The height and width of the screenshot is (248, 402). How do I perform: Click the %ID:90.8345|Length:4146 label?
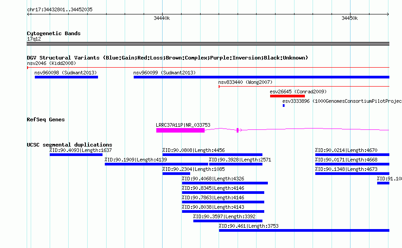coord(213,188)
